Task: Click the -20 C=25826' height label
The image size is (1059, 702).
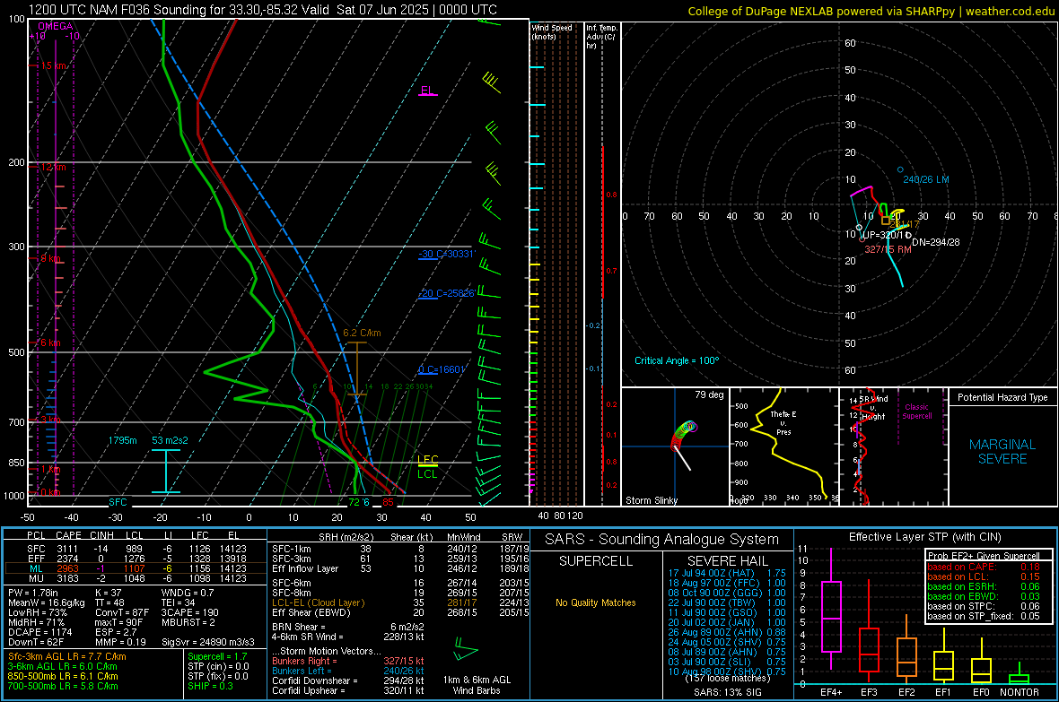Action: 446,294
